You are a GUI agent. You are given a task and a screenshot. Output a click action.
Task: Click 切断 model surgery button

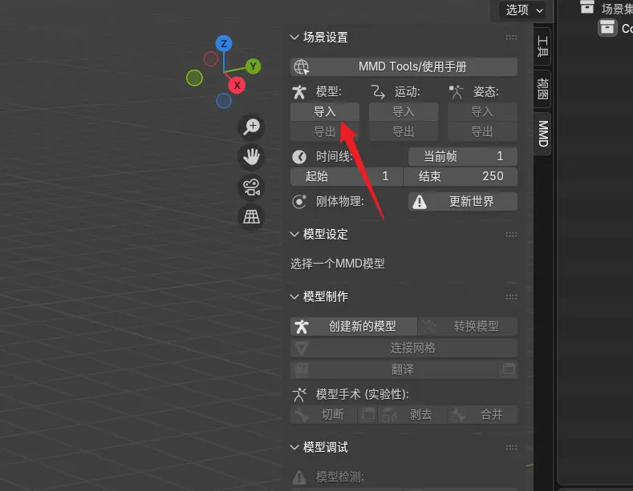click(x=324, y=414)
